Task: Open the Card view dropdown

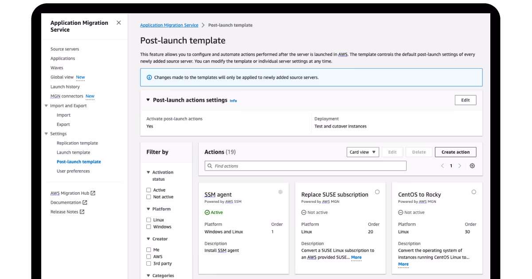Action: tap(363, 152)
